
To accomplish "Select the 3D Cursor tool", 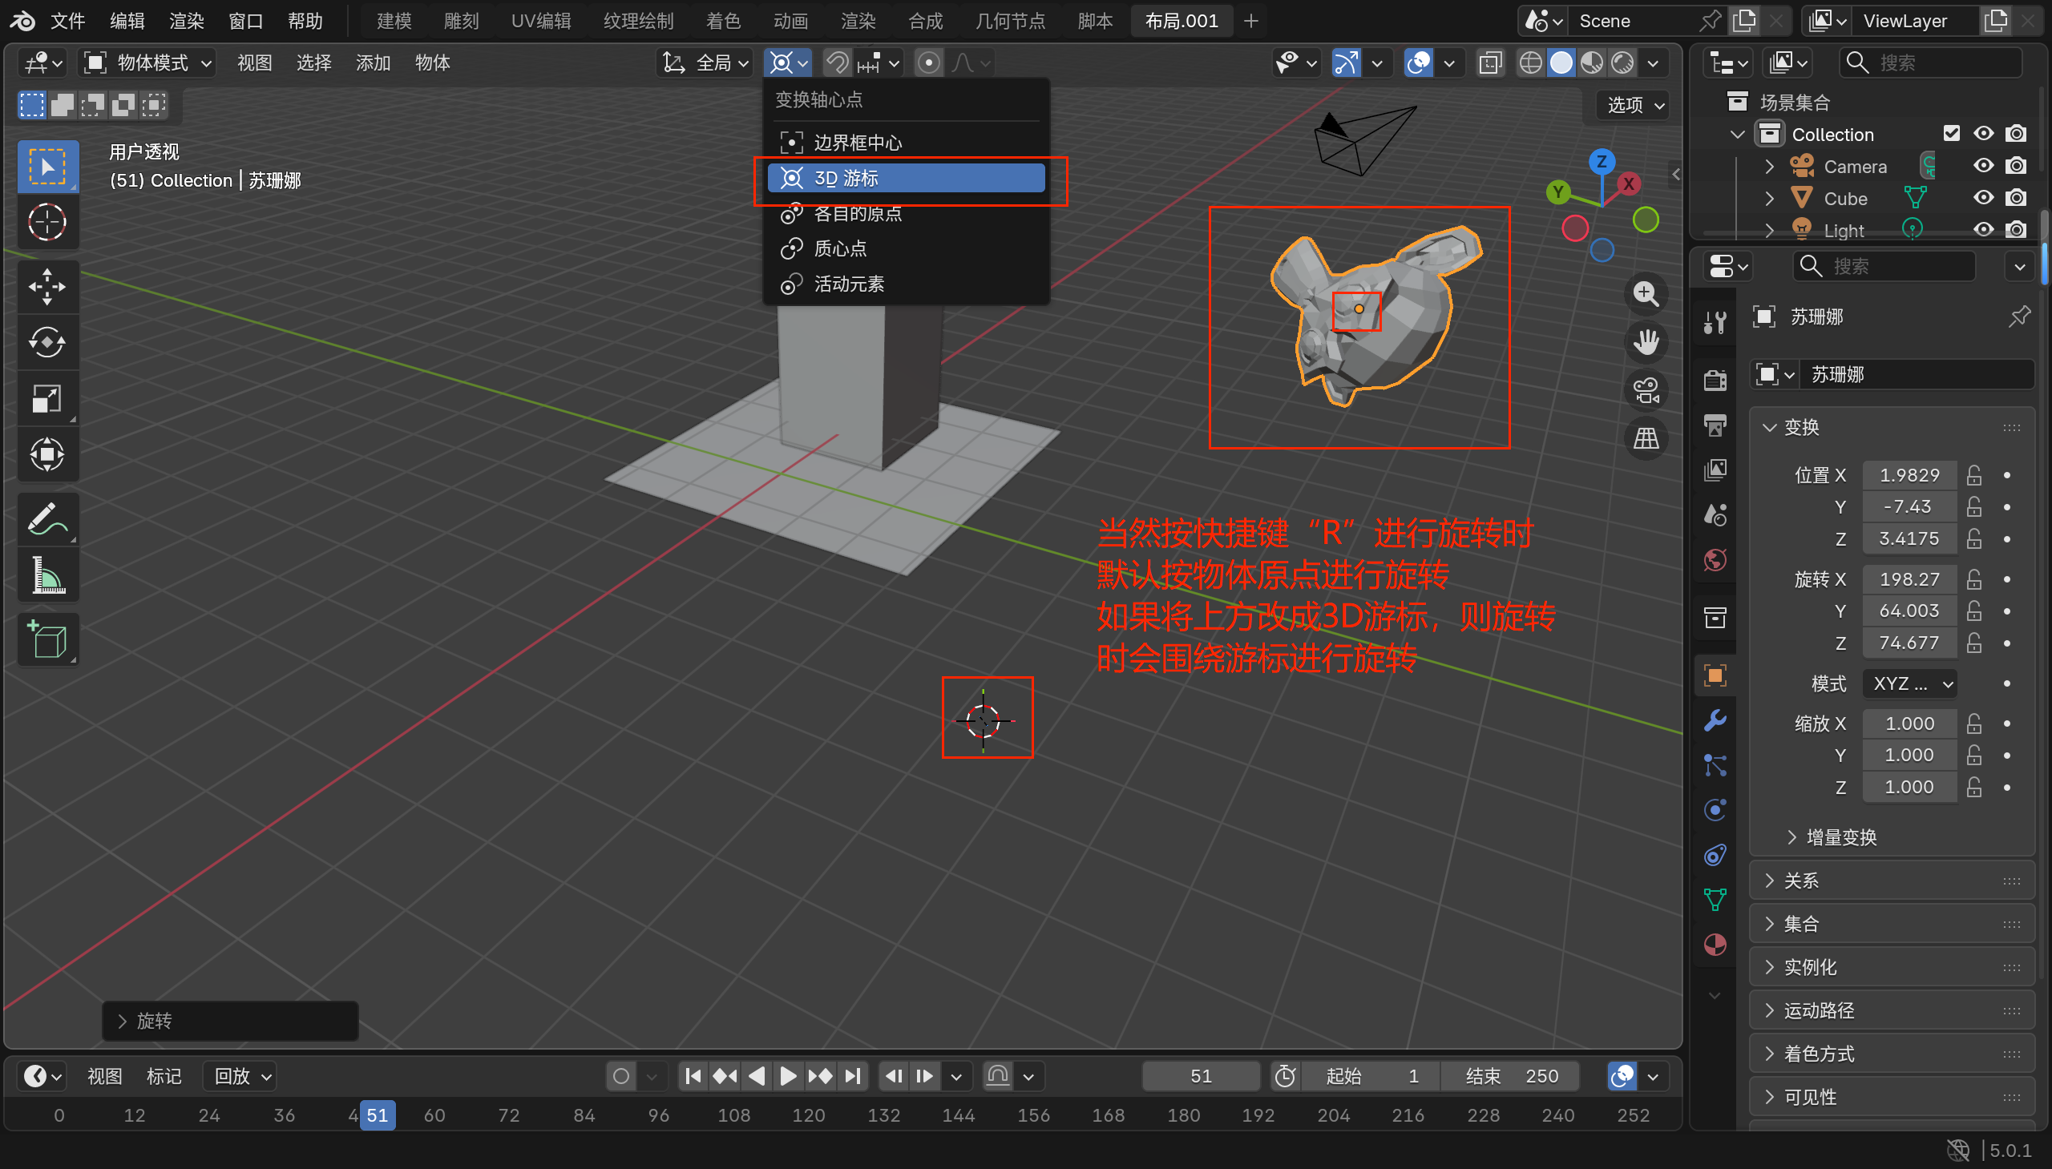I will pyautogui.click(x=46, y=223).
